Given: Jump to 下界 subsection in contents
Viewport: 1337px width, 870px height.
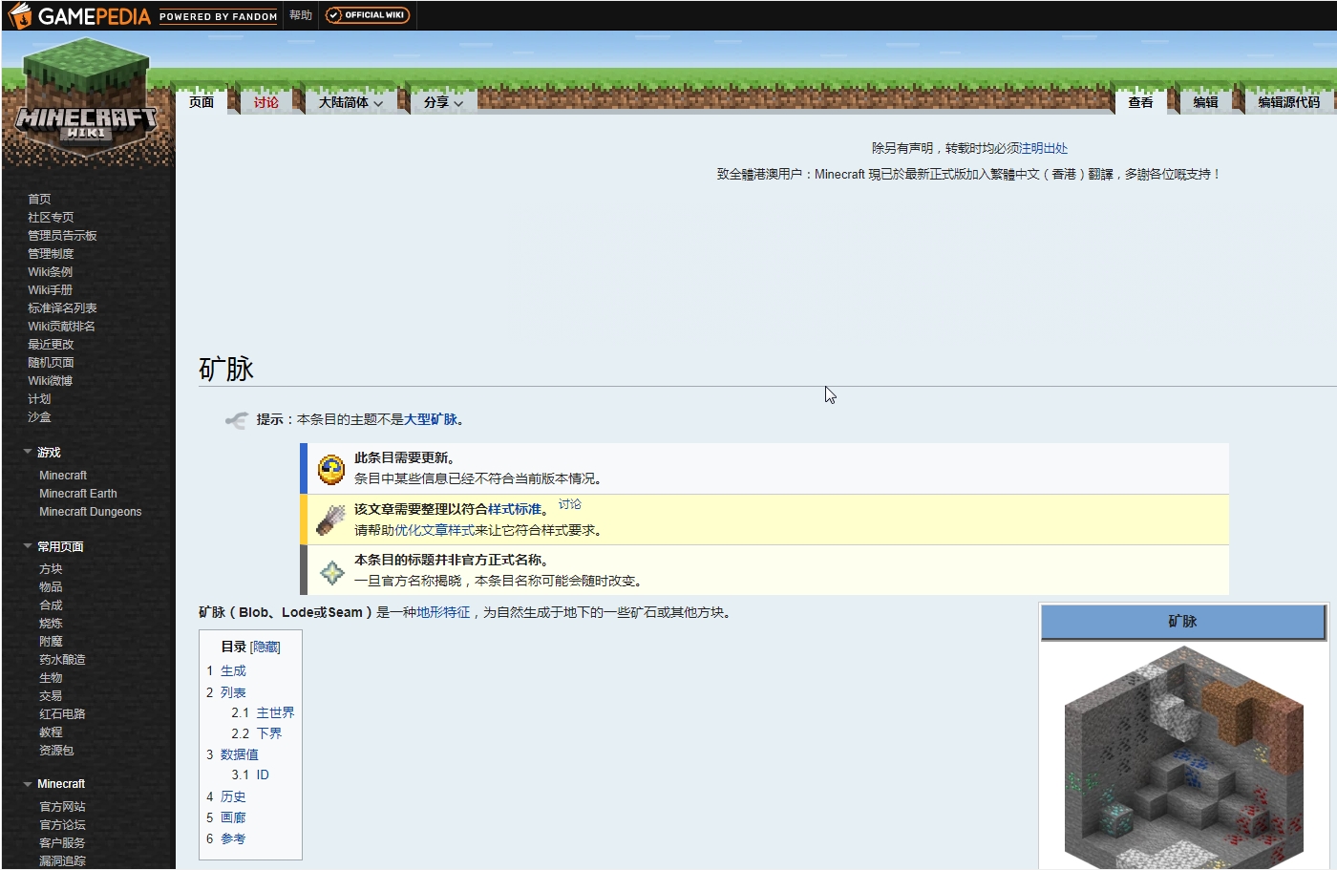Looking at the screenshot, I should 269,733.
